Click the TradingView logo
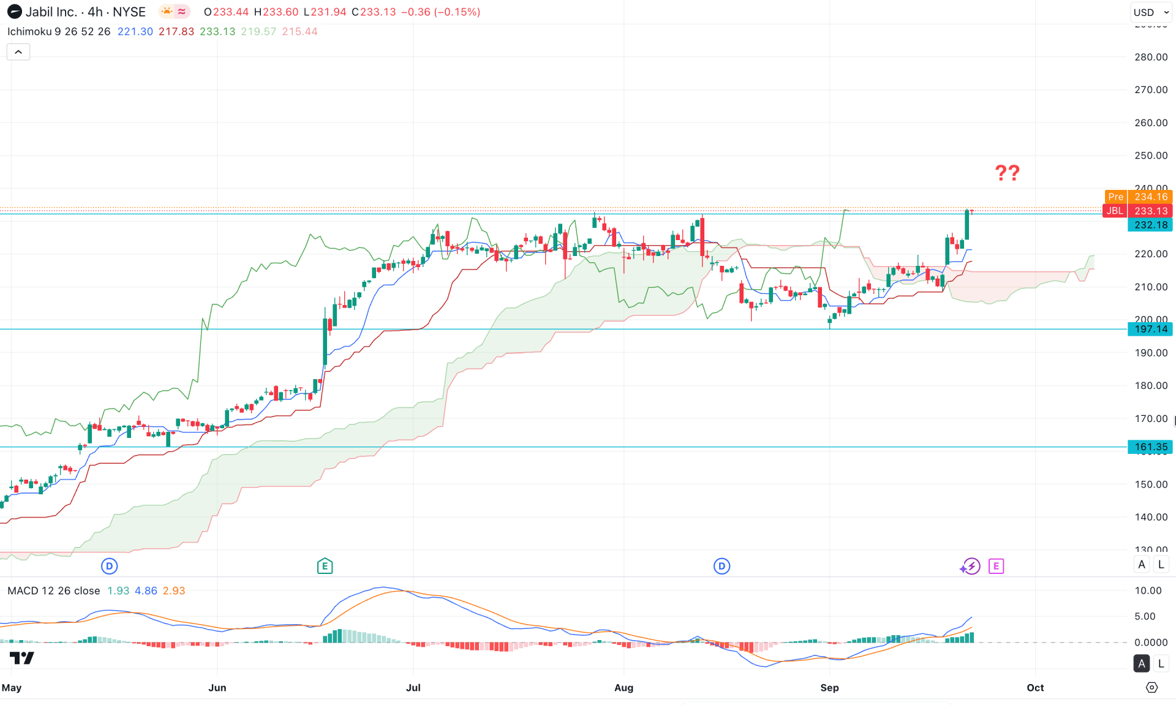Viewport: 1176px width, 705px height. click(x=22, y=658)
